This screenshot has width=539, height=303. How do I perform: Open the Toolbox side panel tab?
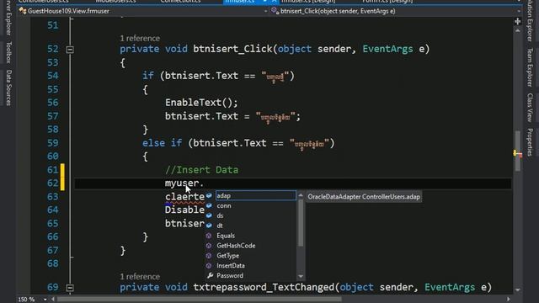coord(9,52)
